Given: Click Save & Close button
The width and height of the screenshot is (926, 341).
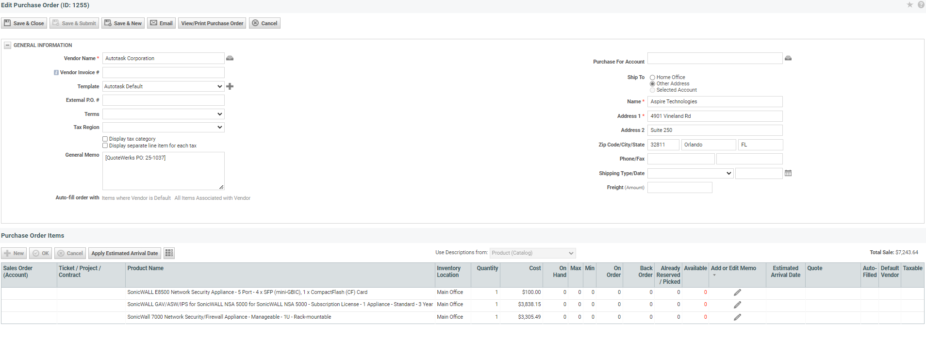Looking at the screenshot, I should click(24, 23).
